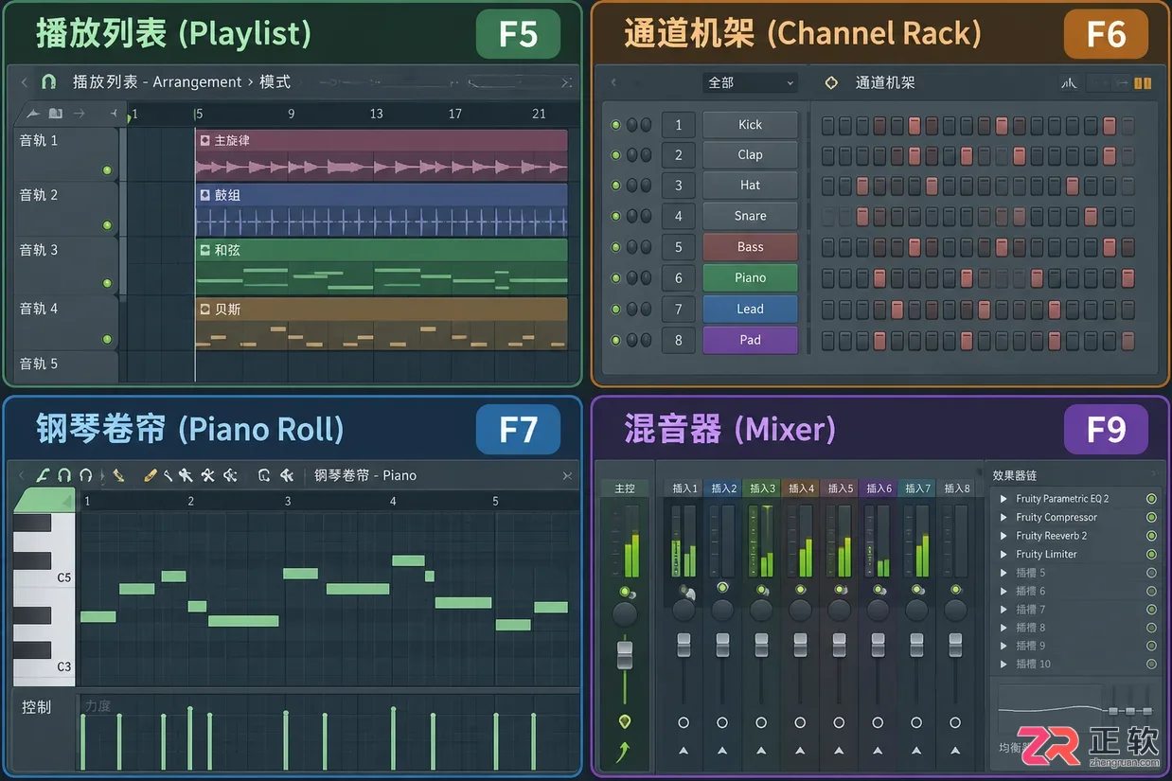
Task: Click the first green tool icon in the Piano Roll toolbar
Action: coord(43,475)
